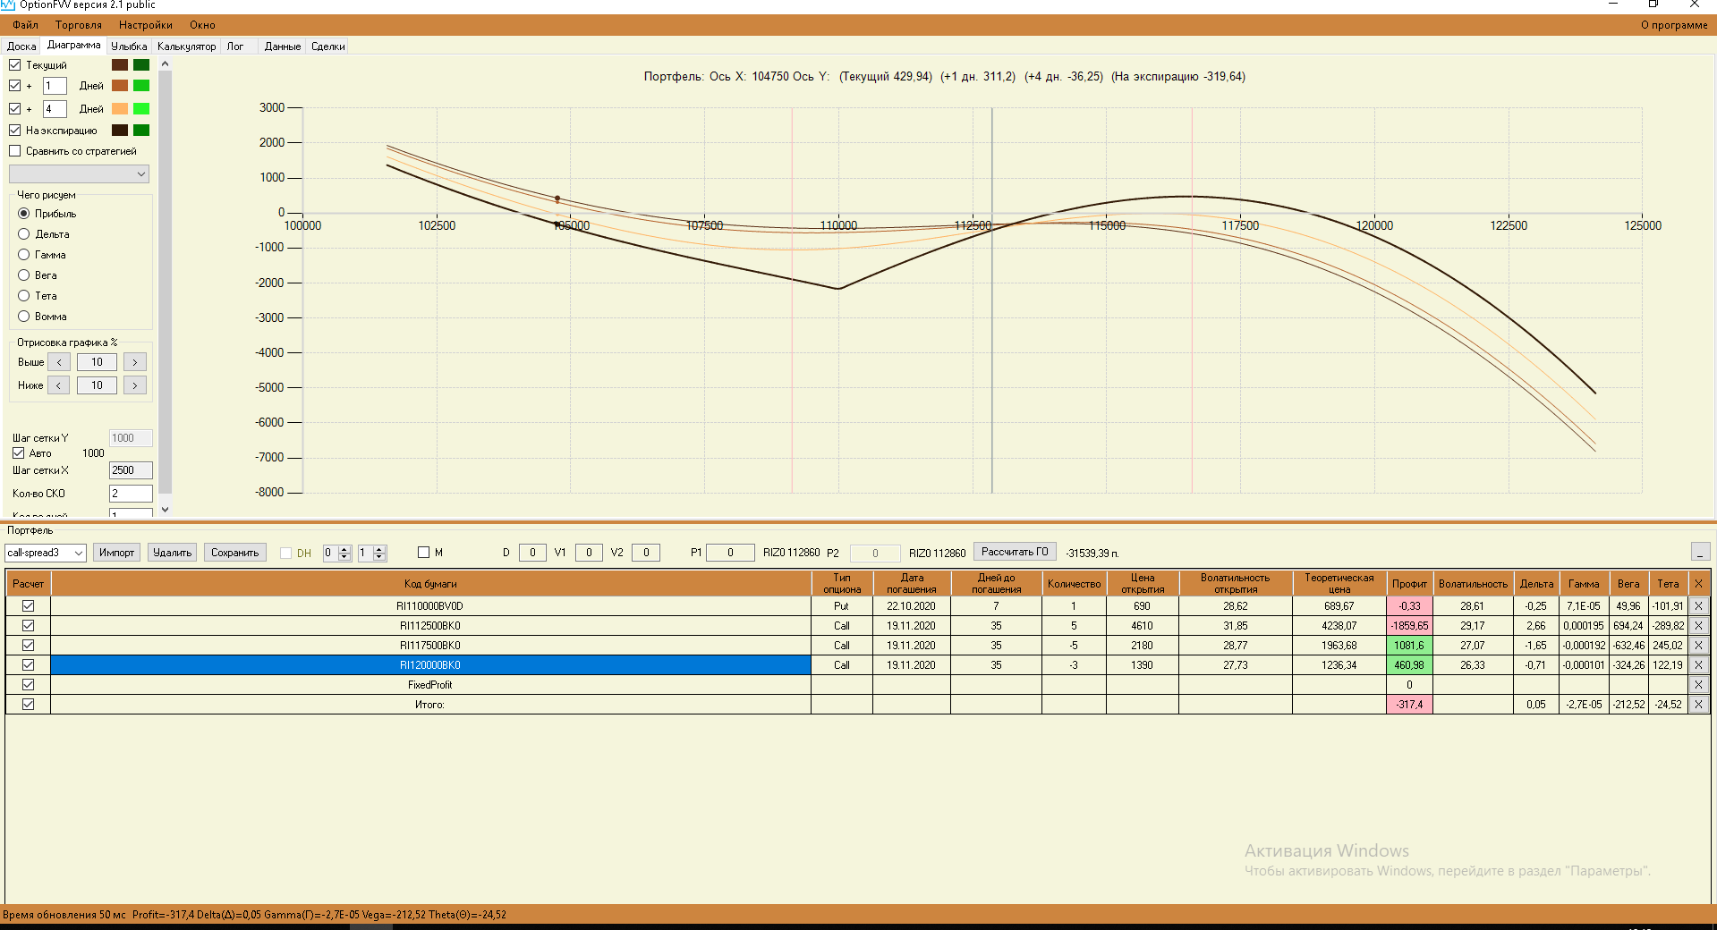Screen dimensions: 1717x930
Task: Switch to the Улыбка tab
Action: pyautogui.click(x=129, y=46)
